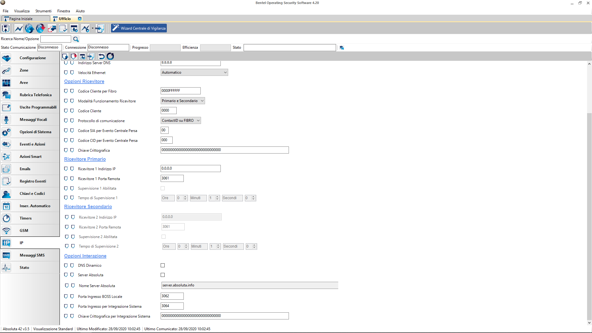Click the Opzioni Interazione link
Viewport: 592px width, 333px height.
(x=85, y=256)
